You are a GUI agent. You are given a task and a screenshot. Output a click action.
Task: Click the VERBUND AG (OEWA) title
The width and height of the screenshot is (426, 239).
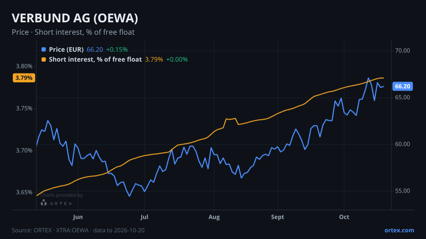(x=75, y=18)
